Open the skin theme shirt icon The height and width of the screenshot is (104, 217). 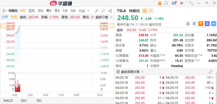coord(181,3)
